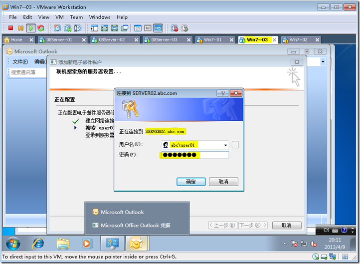Click the language bar help icon
Screen dimensions: 360x264
[x=344, y=230]
